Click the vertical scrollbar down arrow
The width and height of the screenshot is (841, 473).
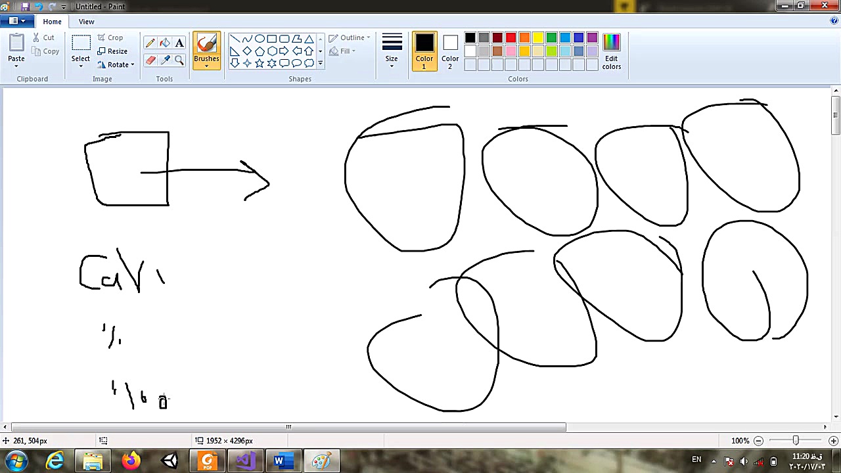(x=836, y=417)
